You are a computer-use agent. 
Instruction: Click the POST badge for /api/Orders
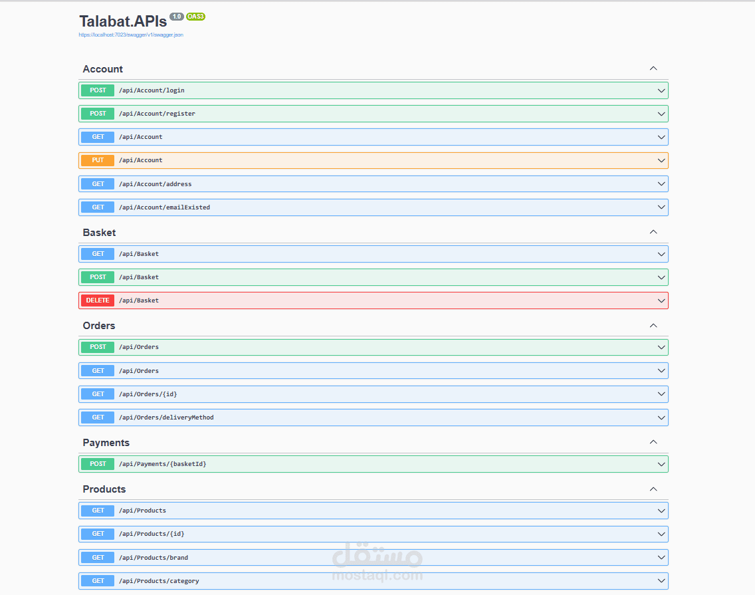pyautogui.click(x=98, y=347)
